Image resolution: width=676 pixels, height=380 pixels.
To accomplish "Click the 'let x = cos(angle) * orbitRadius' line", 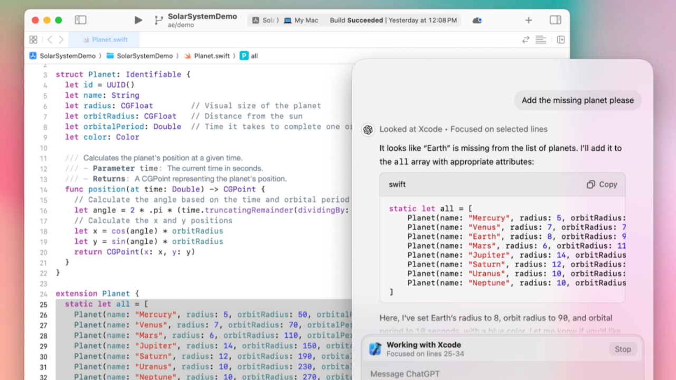I will click(x=148, y=231).
